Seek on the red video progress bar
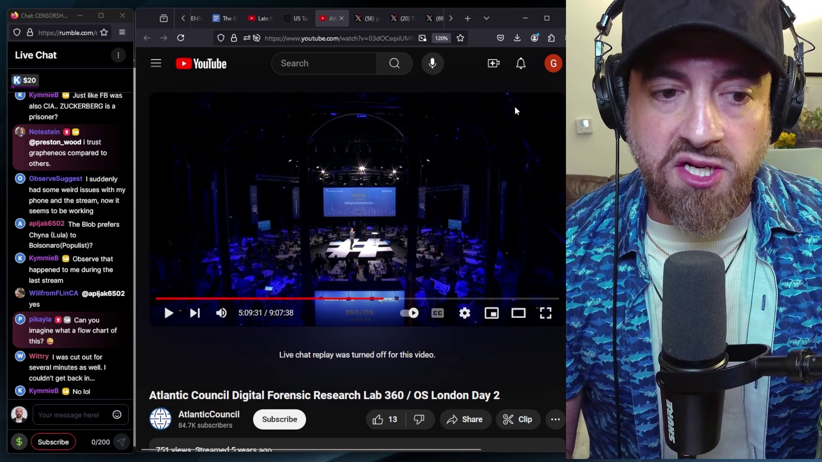The height and width of the screenshot is (462, 822). click(357, 298)
